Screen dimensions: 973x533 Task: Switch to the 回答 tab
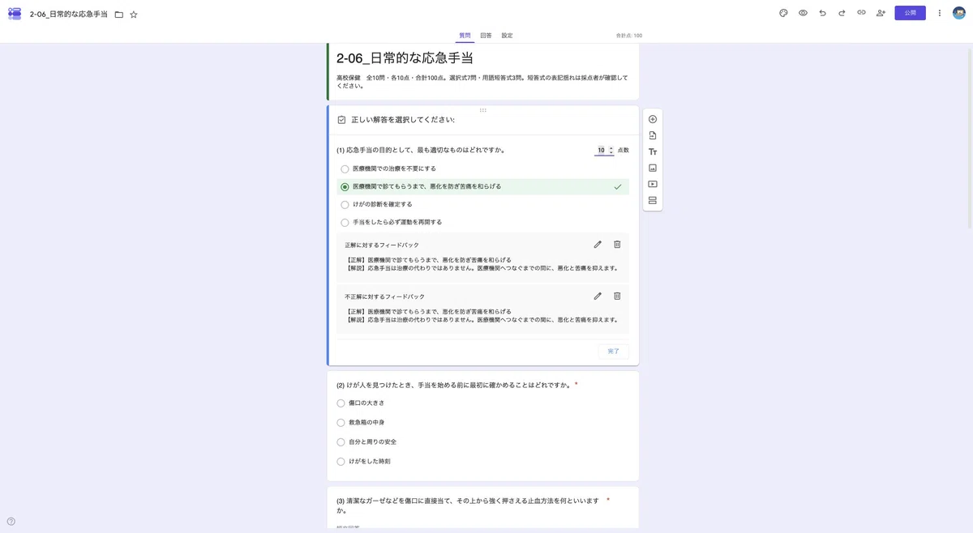coord(486,36)
